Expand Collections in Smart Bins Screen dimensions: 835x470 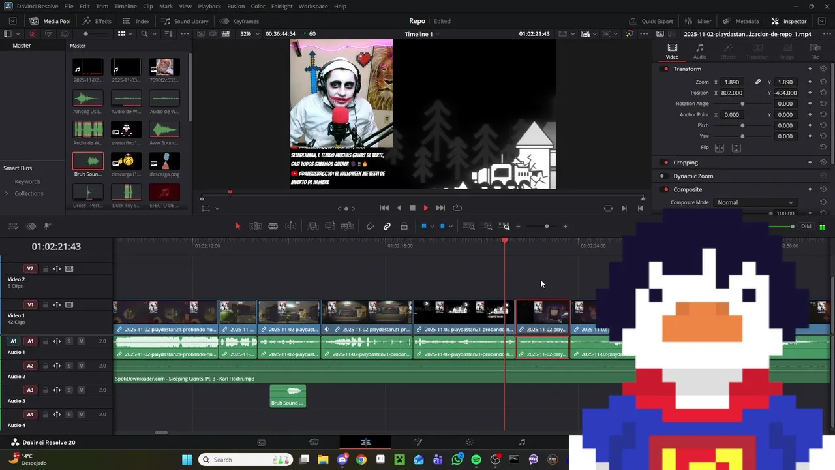point(7,193)
